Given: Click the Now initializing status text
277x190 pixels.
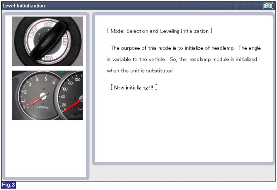Looking at the screenshot, I should [134, 87].
